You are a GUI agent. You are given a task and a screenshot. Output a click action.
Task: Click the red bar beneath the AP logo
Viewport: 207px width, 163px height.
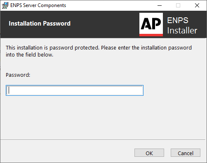coord(151,35)
